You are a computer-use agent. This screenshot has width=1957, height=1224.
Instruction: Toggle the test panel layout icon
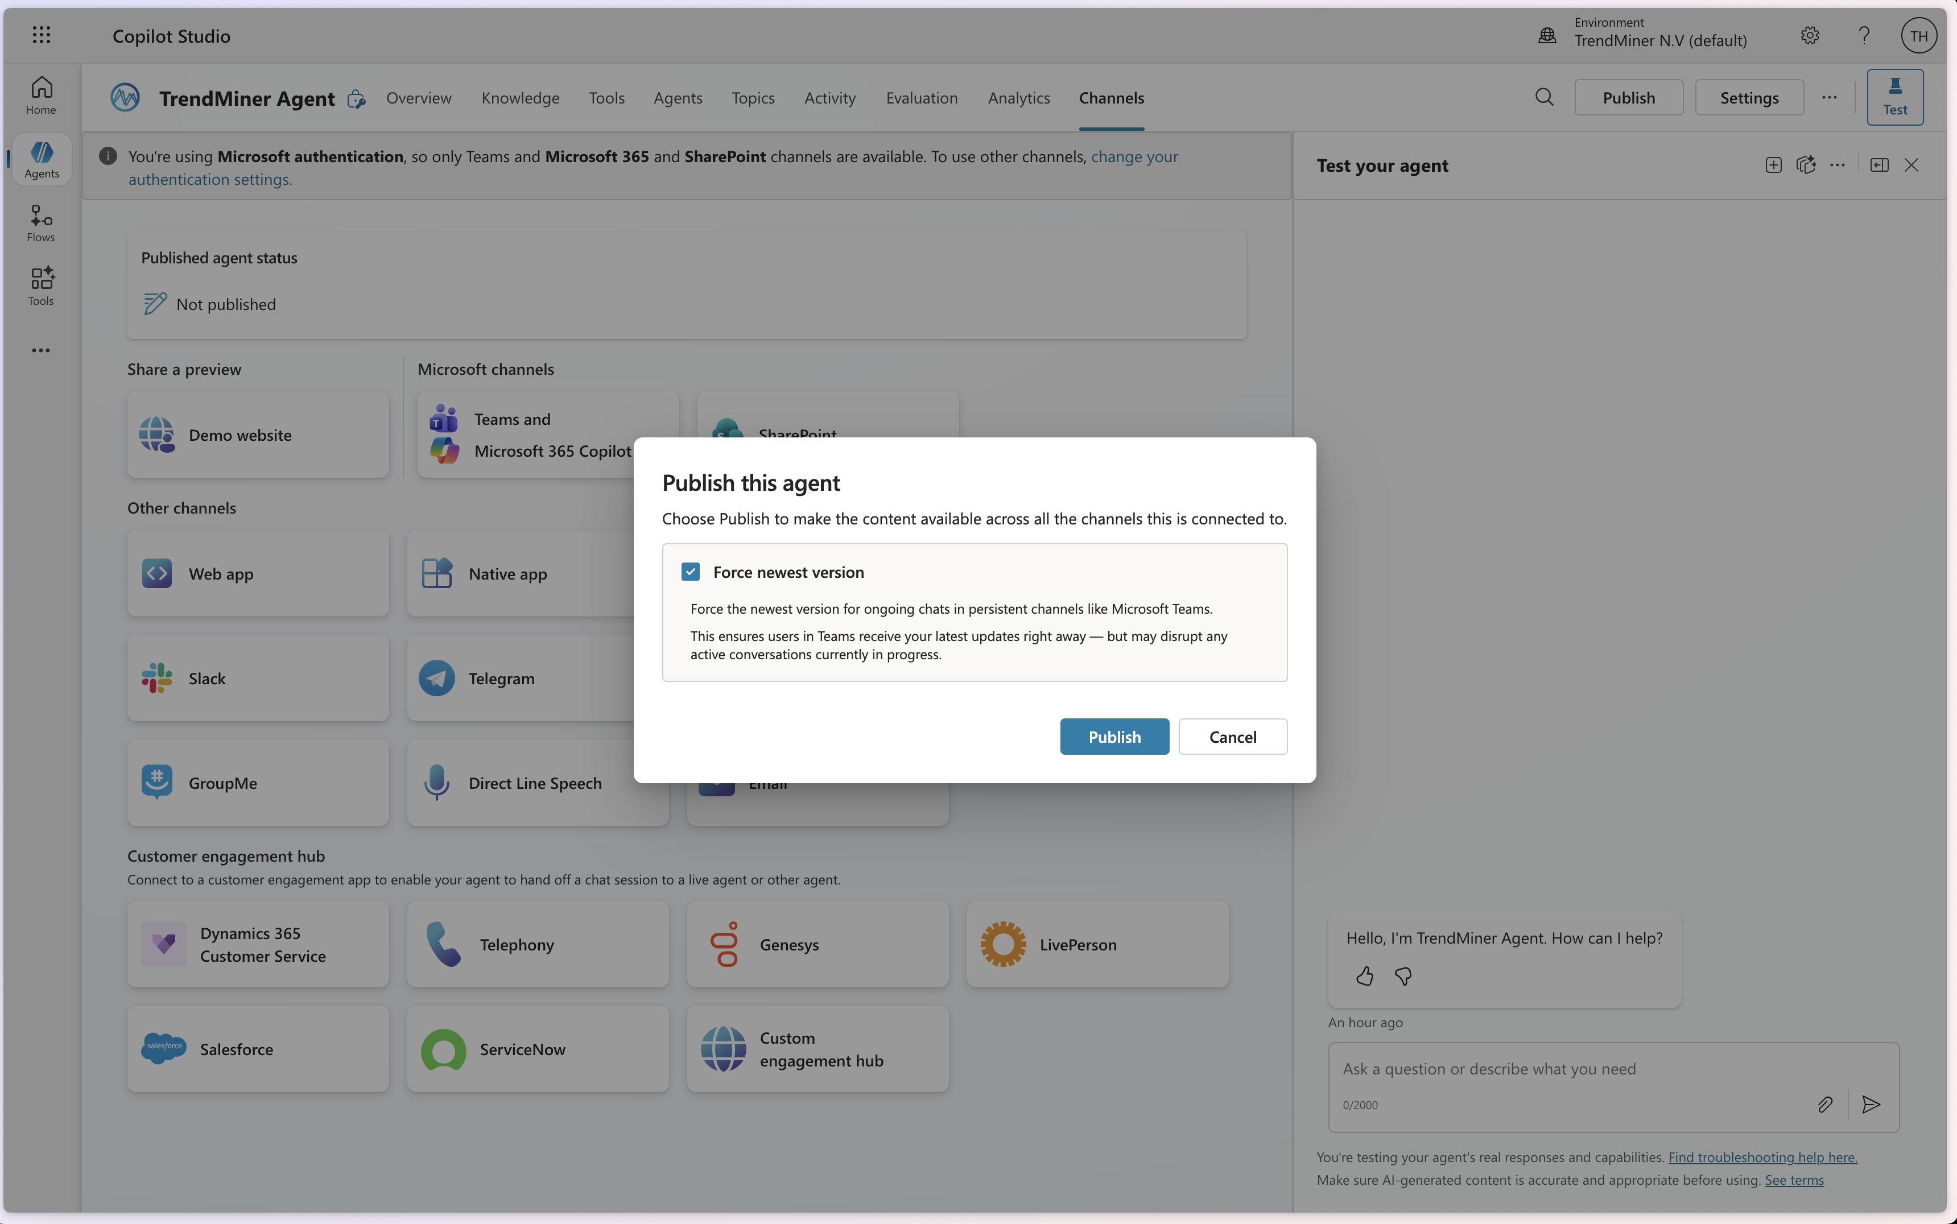tap(1879, 165)
